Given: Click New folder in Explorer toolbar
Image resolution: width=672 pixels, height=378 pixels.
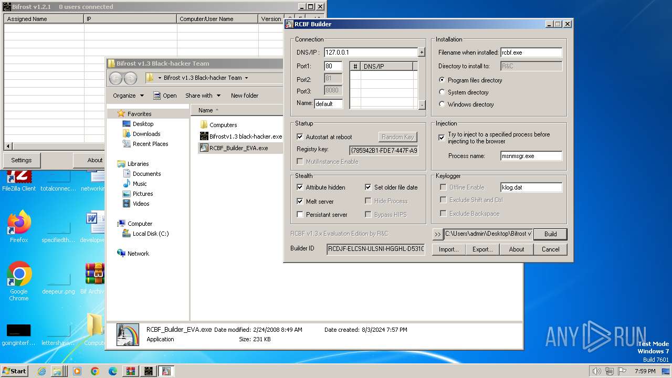Looking at the screenshot, I should tap(245, 96).
